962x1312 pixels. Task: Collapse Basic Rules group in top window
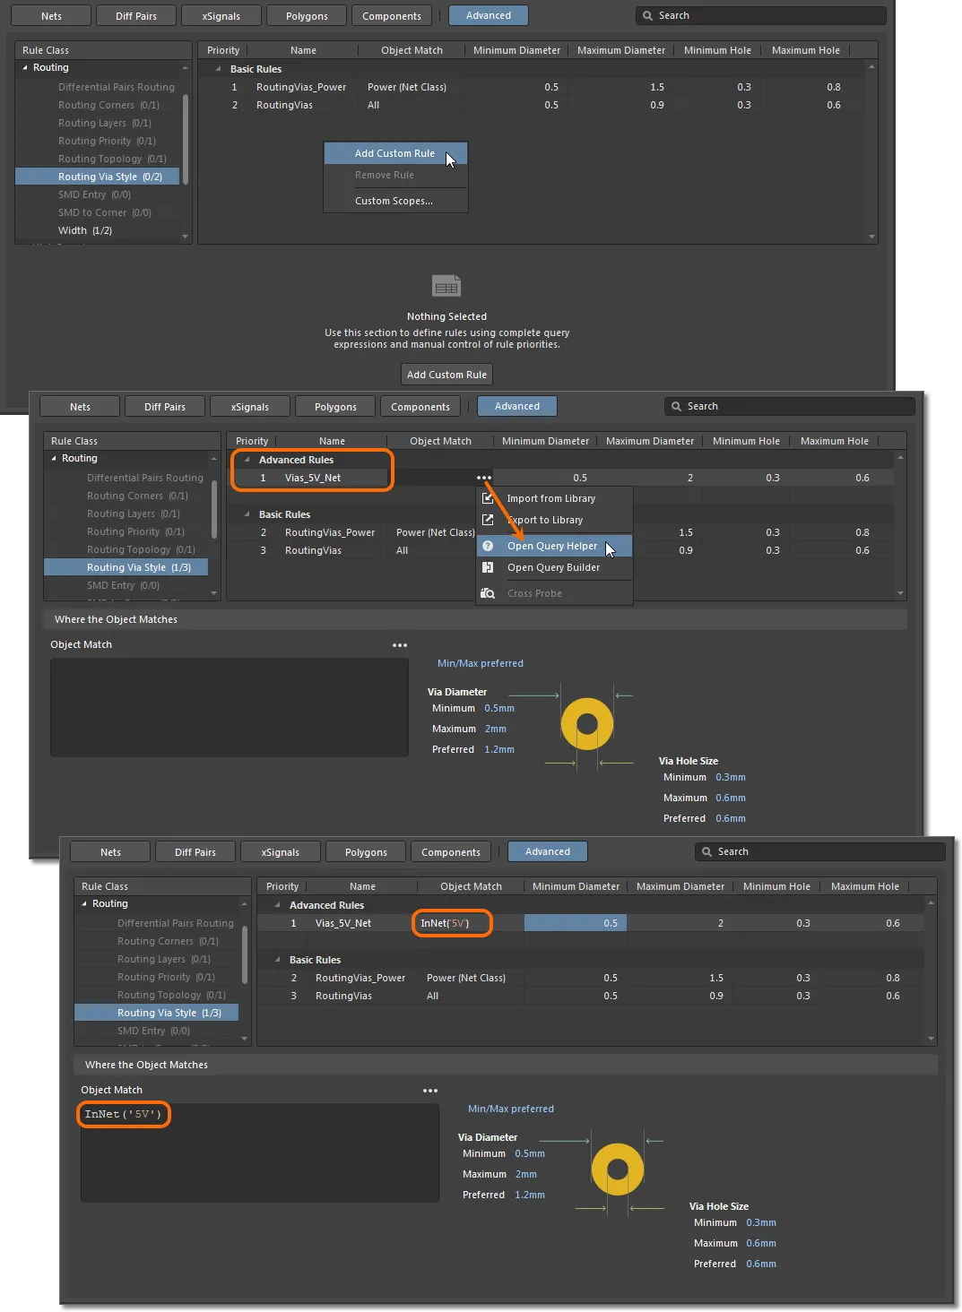(x=218, y=69)
